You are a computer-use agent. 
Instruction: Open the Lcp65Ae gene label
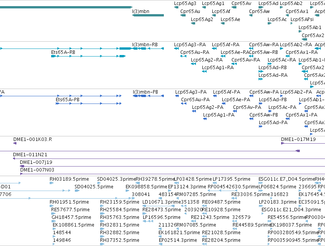pyautogui.click(x=230, y=19)
